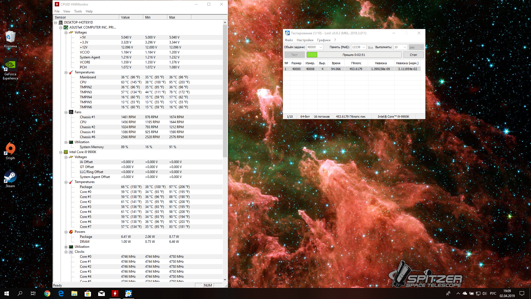
Task: Collapse the ASUSTeK motherboard tree node
Action: click(61, 28)
